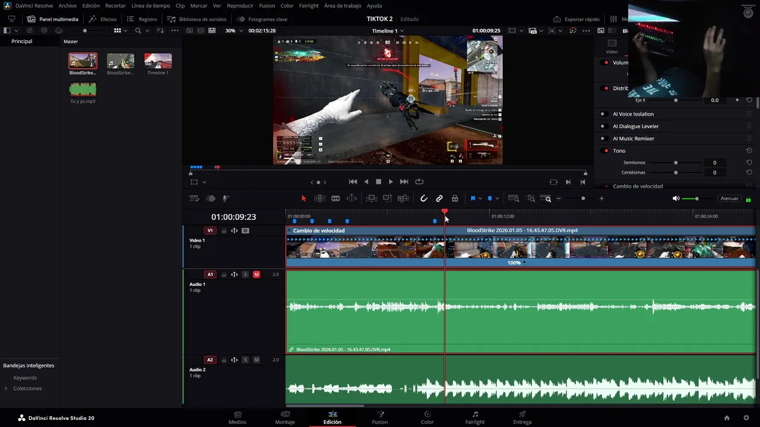Adjust the Semitonos slider
This screenshot has width=760, height=427.
[676, 162]
